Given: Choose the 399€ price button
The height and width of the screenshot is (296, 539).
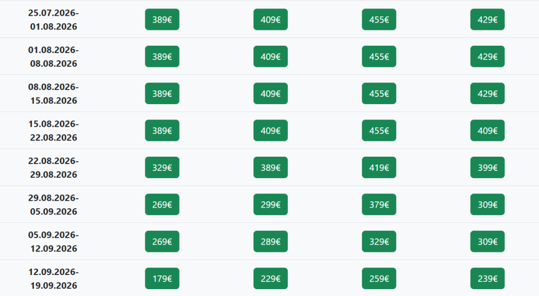Looking at the screenshot, I should (487, 168).
